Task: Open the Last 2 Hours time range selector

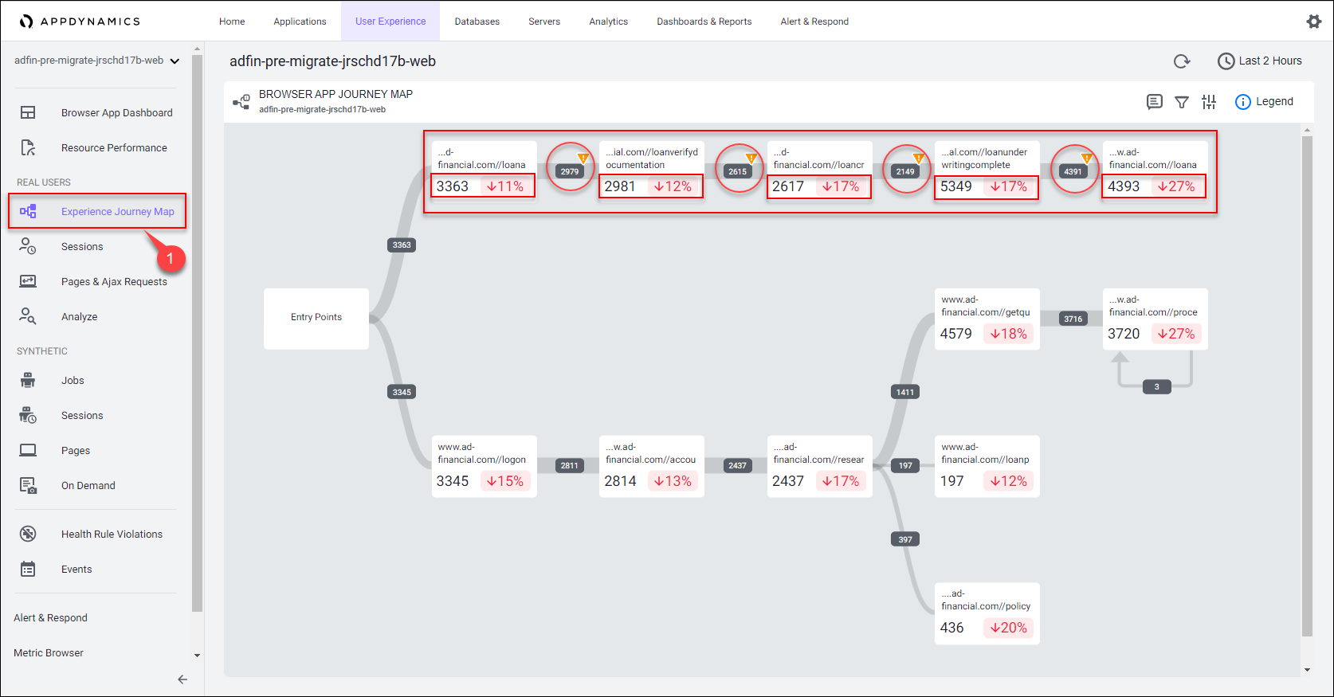Action: [x=1260, y=61]
